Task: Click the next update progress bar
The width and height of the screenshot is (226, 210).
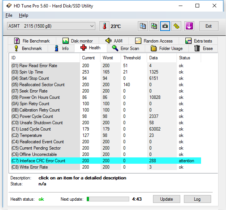Action: click(108, 199)
